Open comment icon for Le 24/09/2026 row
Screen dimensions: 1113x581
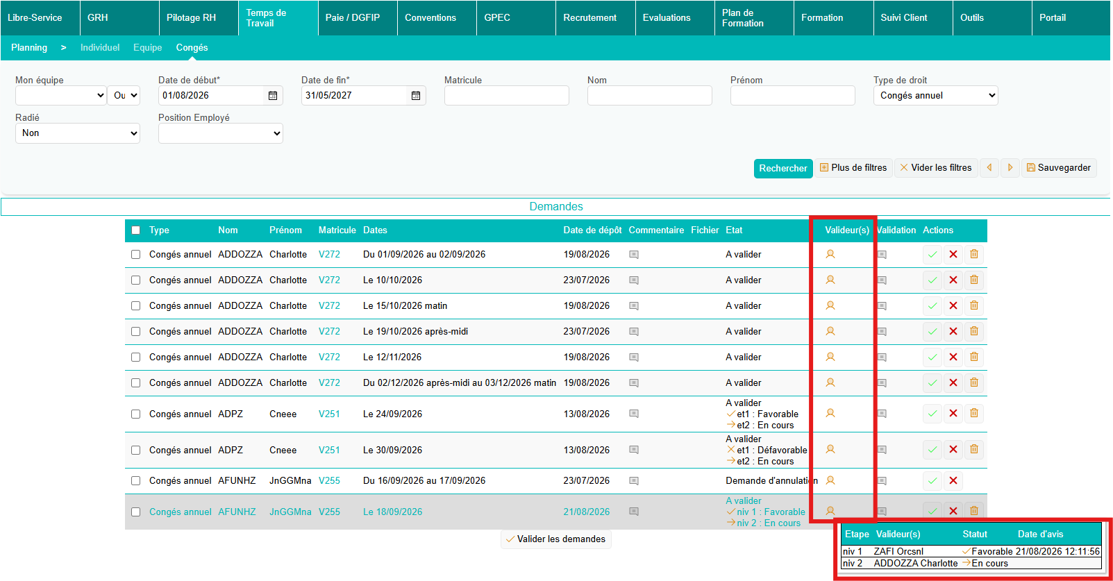click(634, 414)
